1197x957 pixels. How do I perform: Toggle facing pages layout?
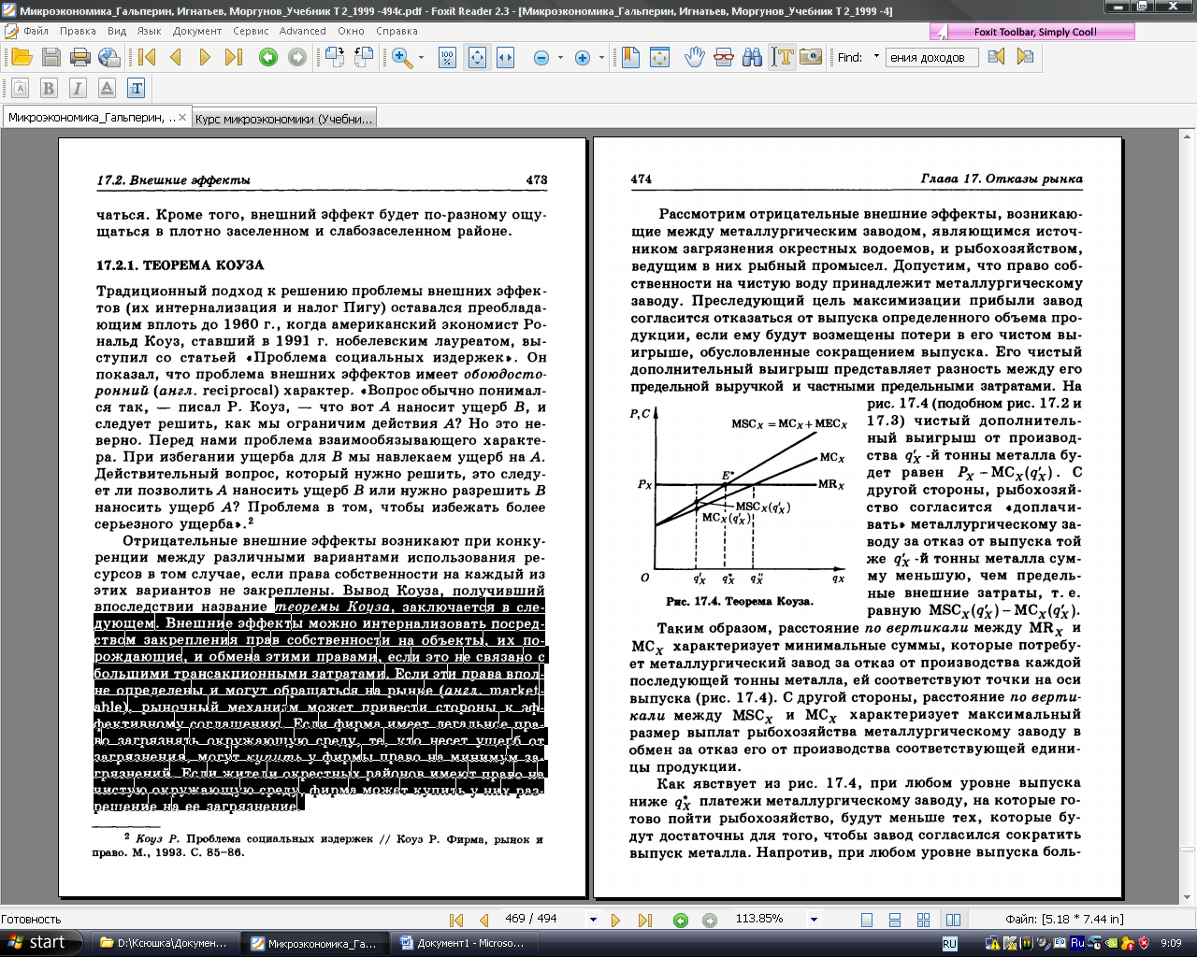(953, 920)
